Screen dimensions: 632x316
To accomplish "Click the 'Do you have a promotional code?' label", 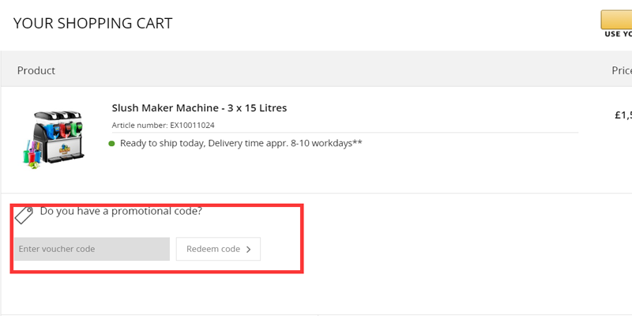I will point(121,212).
